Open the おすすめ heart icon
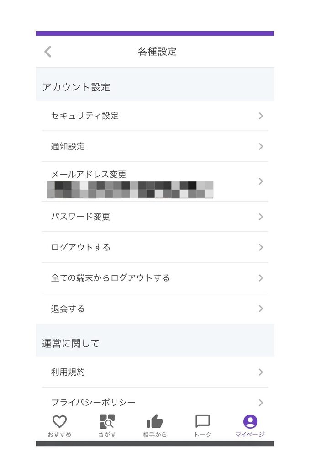Viewport: 310px width, 468px height. click(60, 421)
